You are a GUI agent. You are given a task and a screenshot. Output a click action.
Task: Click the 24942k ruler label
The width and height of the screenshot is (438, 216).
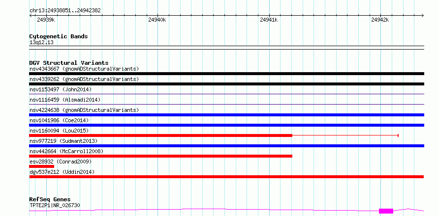click(x=380, y=20)
